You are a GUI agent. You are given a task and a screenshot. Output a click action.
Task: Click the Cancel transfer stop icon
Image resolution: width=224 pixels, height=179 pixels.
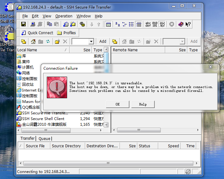point(171,24)
